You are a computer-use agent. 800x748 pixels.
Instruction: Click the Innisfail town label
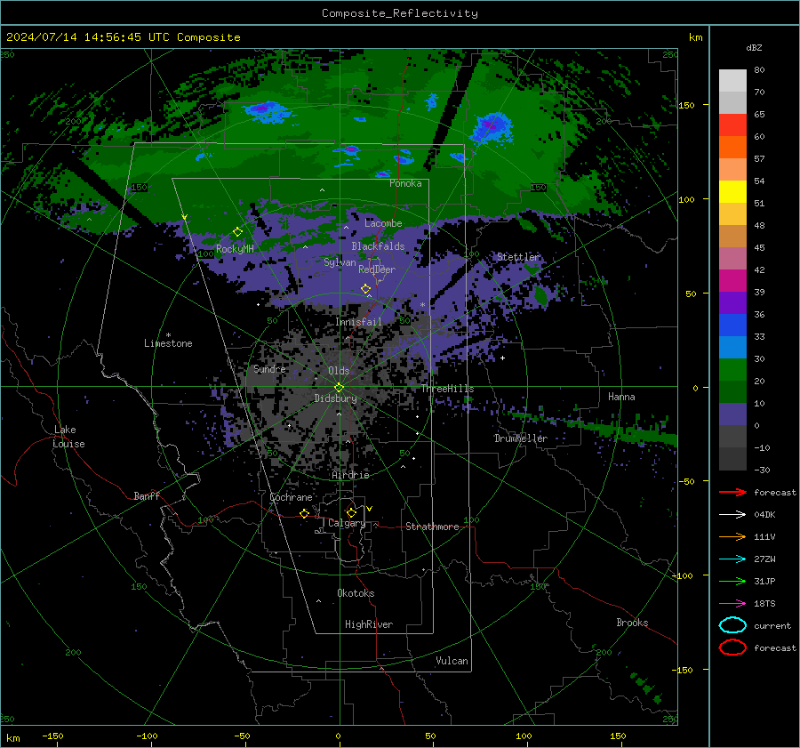[358, 322]
